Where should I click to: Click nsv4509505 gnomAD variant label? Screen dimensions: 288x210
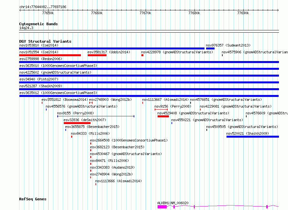pyautogui.click(x=242, y=127)
